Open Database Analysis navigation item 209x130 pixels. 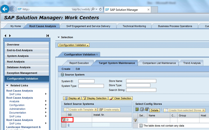click(27, 67)
